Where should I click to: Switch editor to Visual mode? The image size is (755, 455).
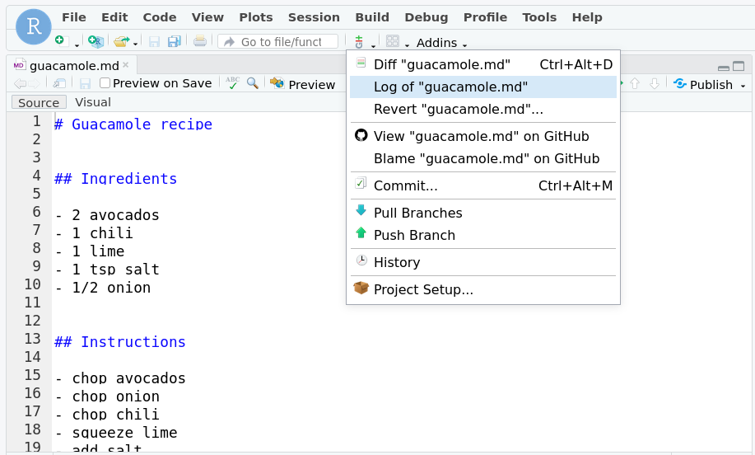tap(92, 102)
